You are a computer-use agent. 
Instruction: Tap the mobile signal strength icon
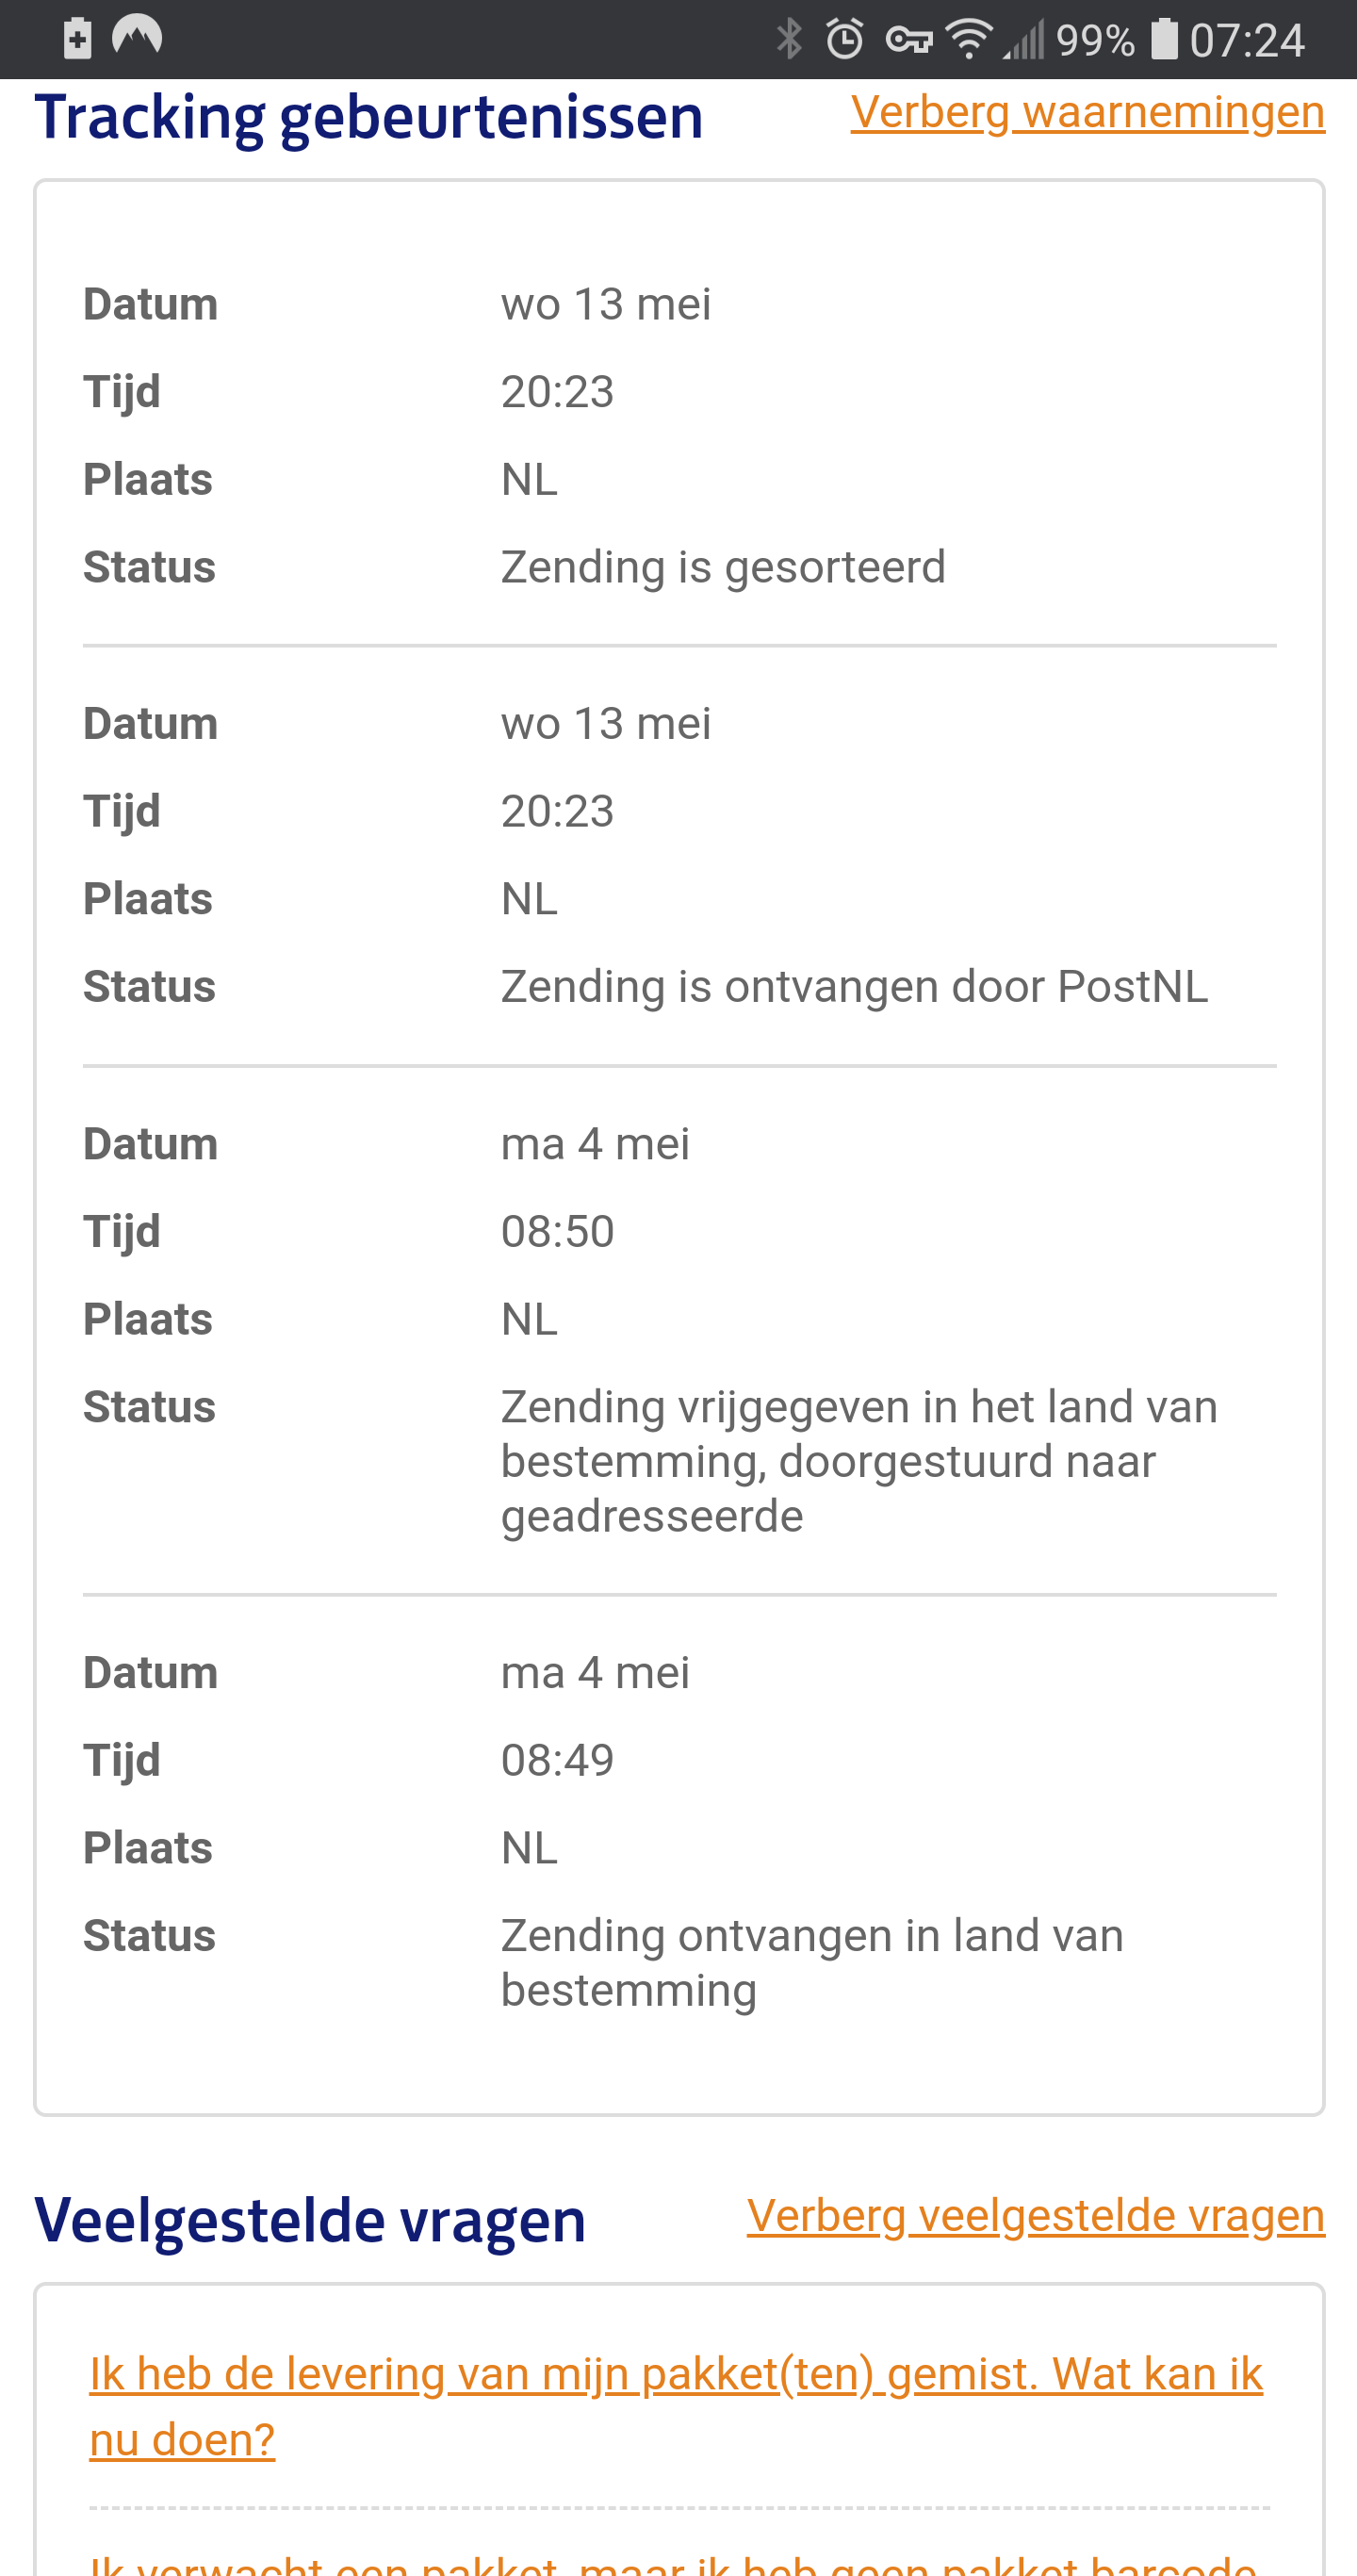[1024, 40]
